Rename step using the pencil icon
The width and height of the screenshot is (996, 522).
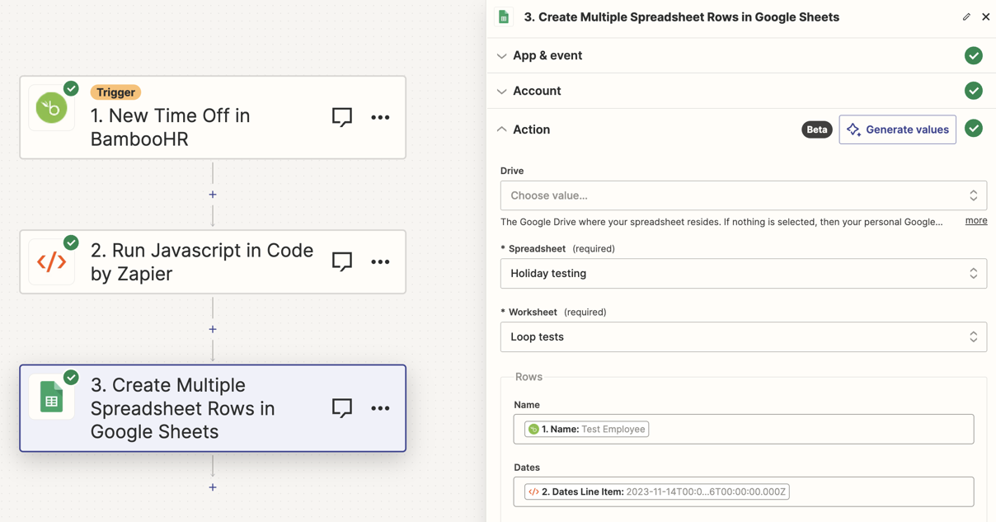point(966,16)
